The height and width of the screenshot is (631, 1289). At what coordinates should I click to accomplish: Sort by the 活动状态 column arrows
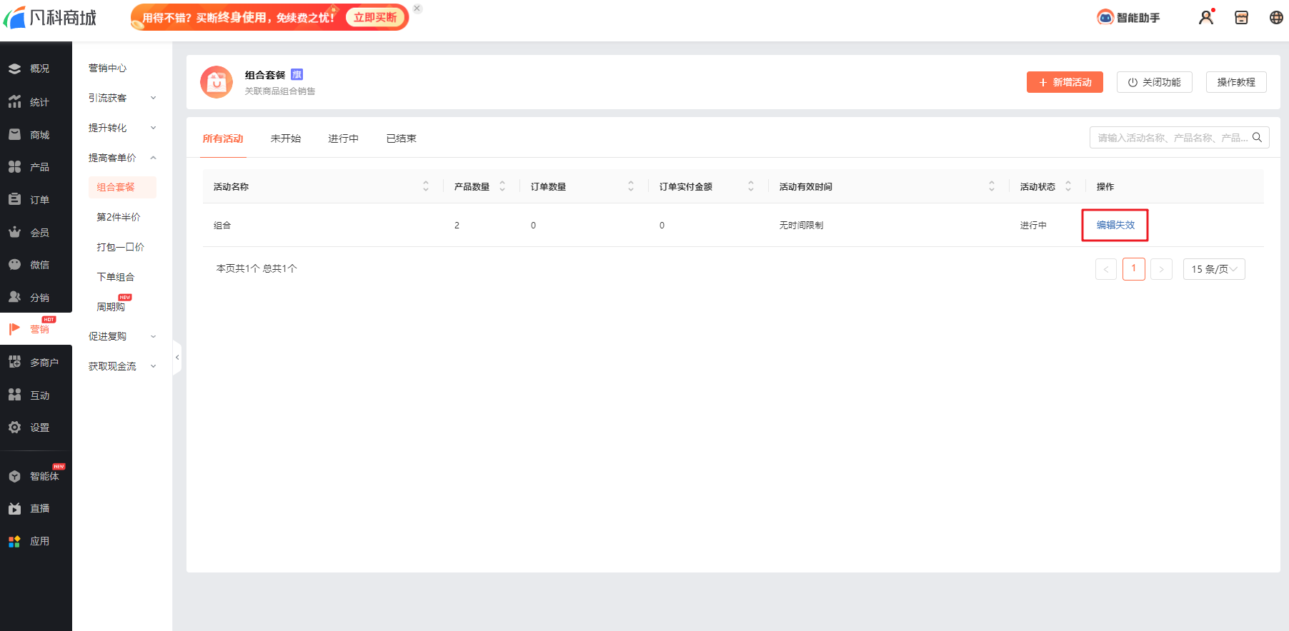pos(1068,186)
